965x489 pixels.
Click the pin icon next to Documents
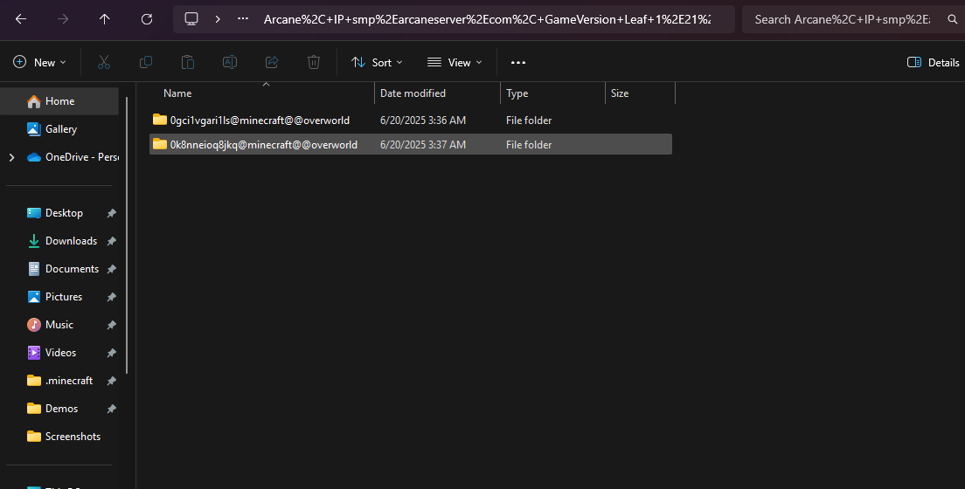(x=111, y=270)
